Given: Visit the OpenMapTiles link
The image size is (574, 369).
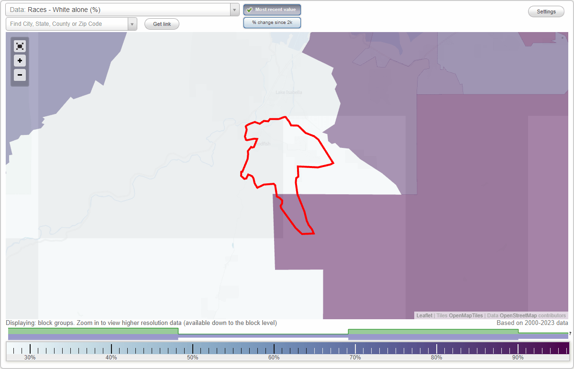Looking at the screenshot, I should click(466, 315).
